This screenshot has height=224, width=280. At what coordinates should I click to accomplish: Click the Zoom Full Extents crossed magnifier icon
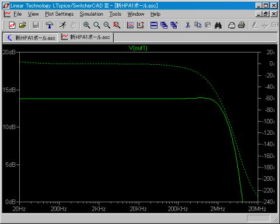[117, 25]
